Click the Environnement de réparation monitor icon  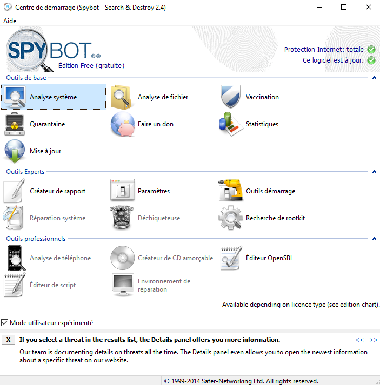point(123,285)
